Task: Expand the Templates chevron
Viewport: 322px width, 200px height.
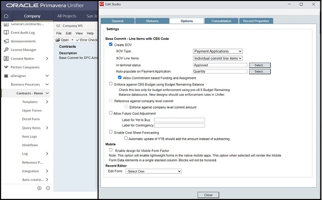Action: click(47, 102)
